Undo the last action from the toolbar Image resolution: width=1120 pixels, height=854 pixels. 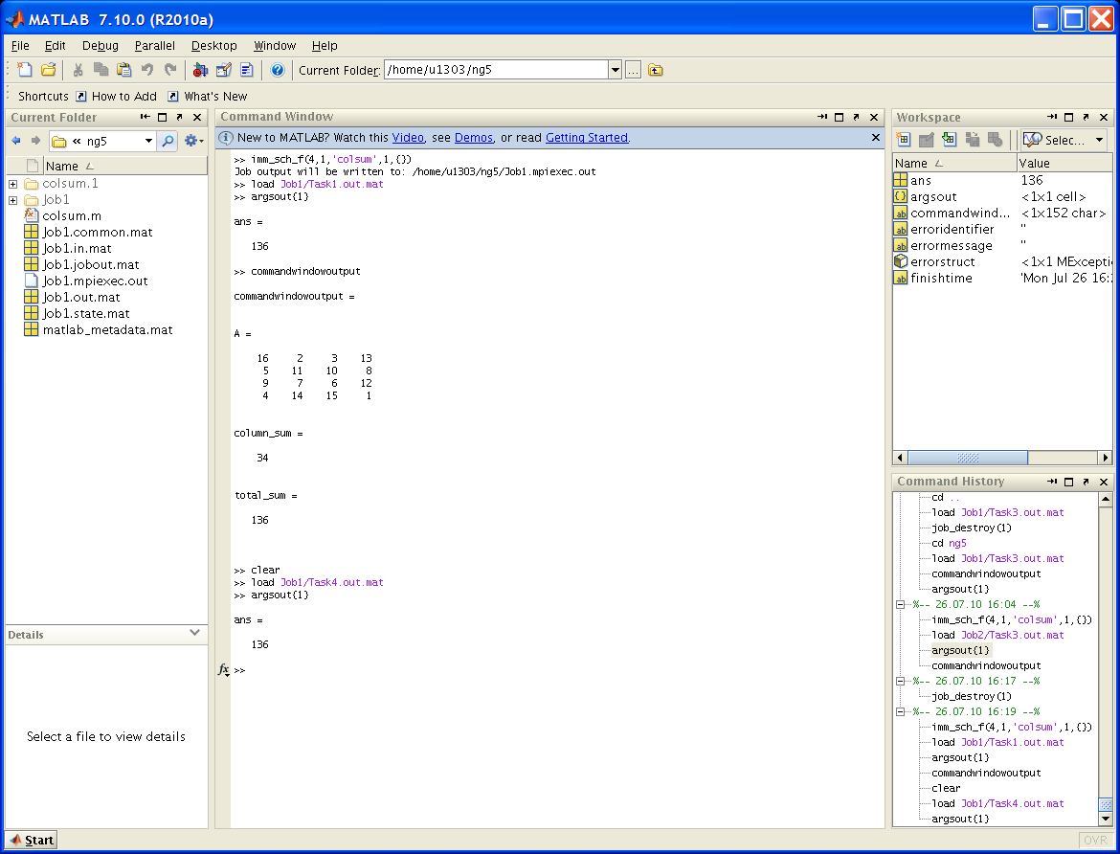coord(147,69)
